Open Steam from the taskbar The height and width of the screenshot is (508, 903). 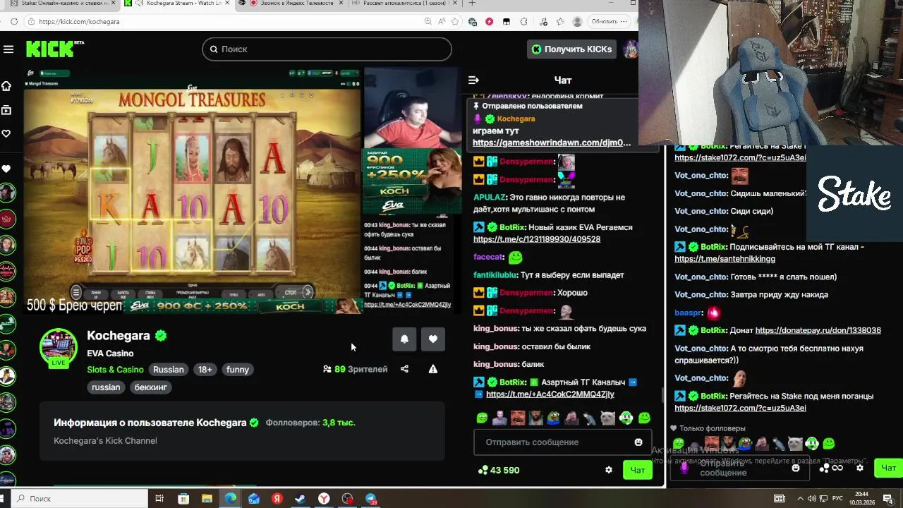coord(300,499)
